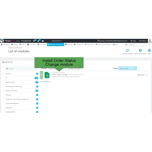Open the Catalog menu
Screen dimensions: 152x152
click(x=15, y=44)
